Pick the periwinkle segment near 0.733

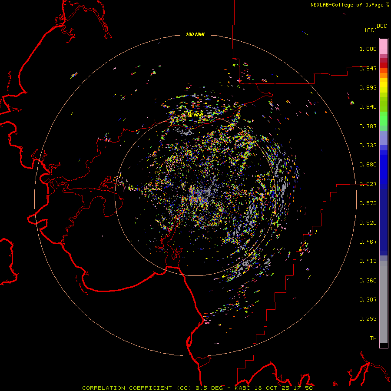click(x=384, y=138)
